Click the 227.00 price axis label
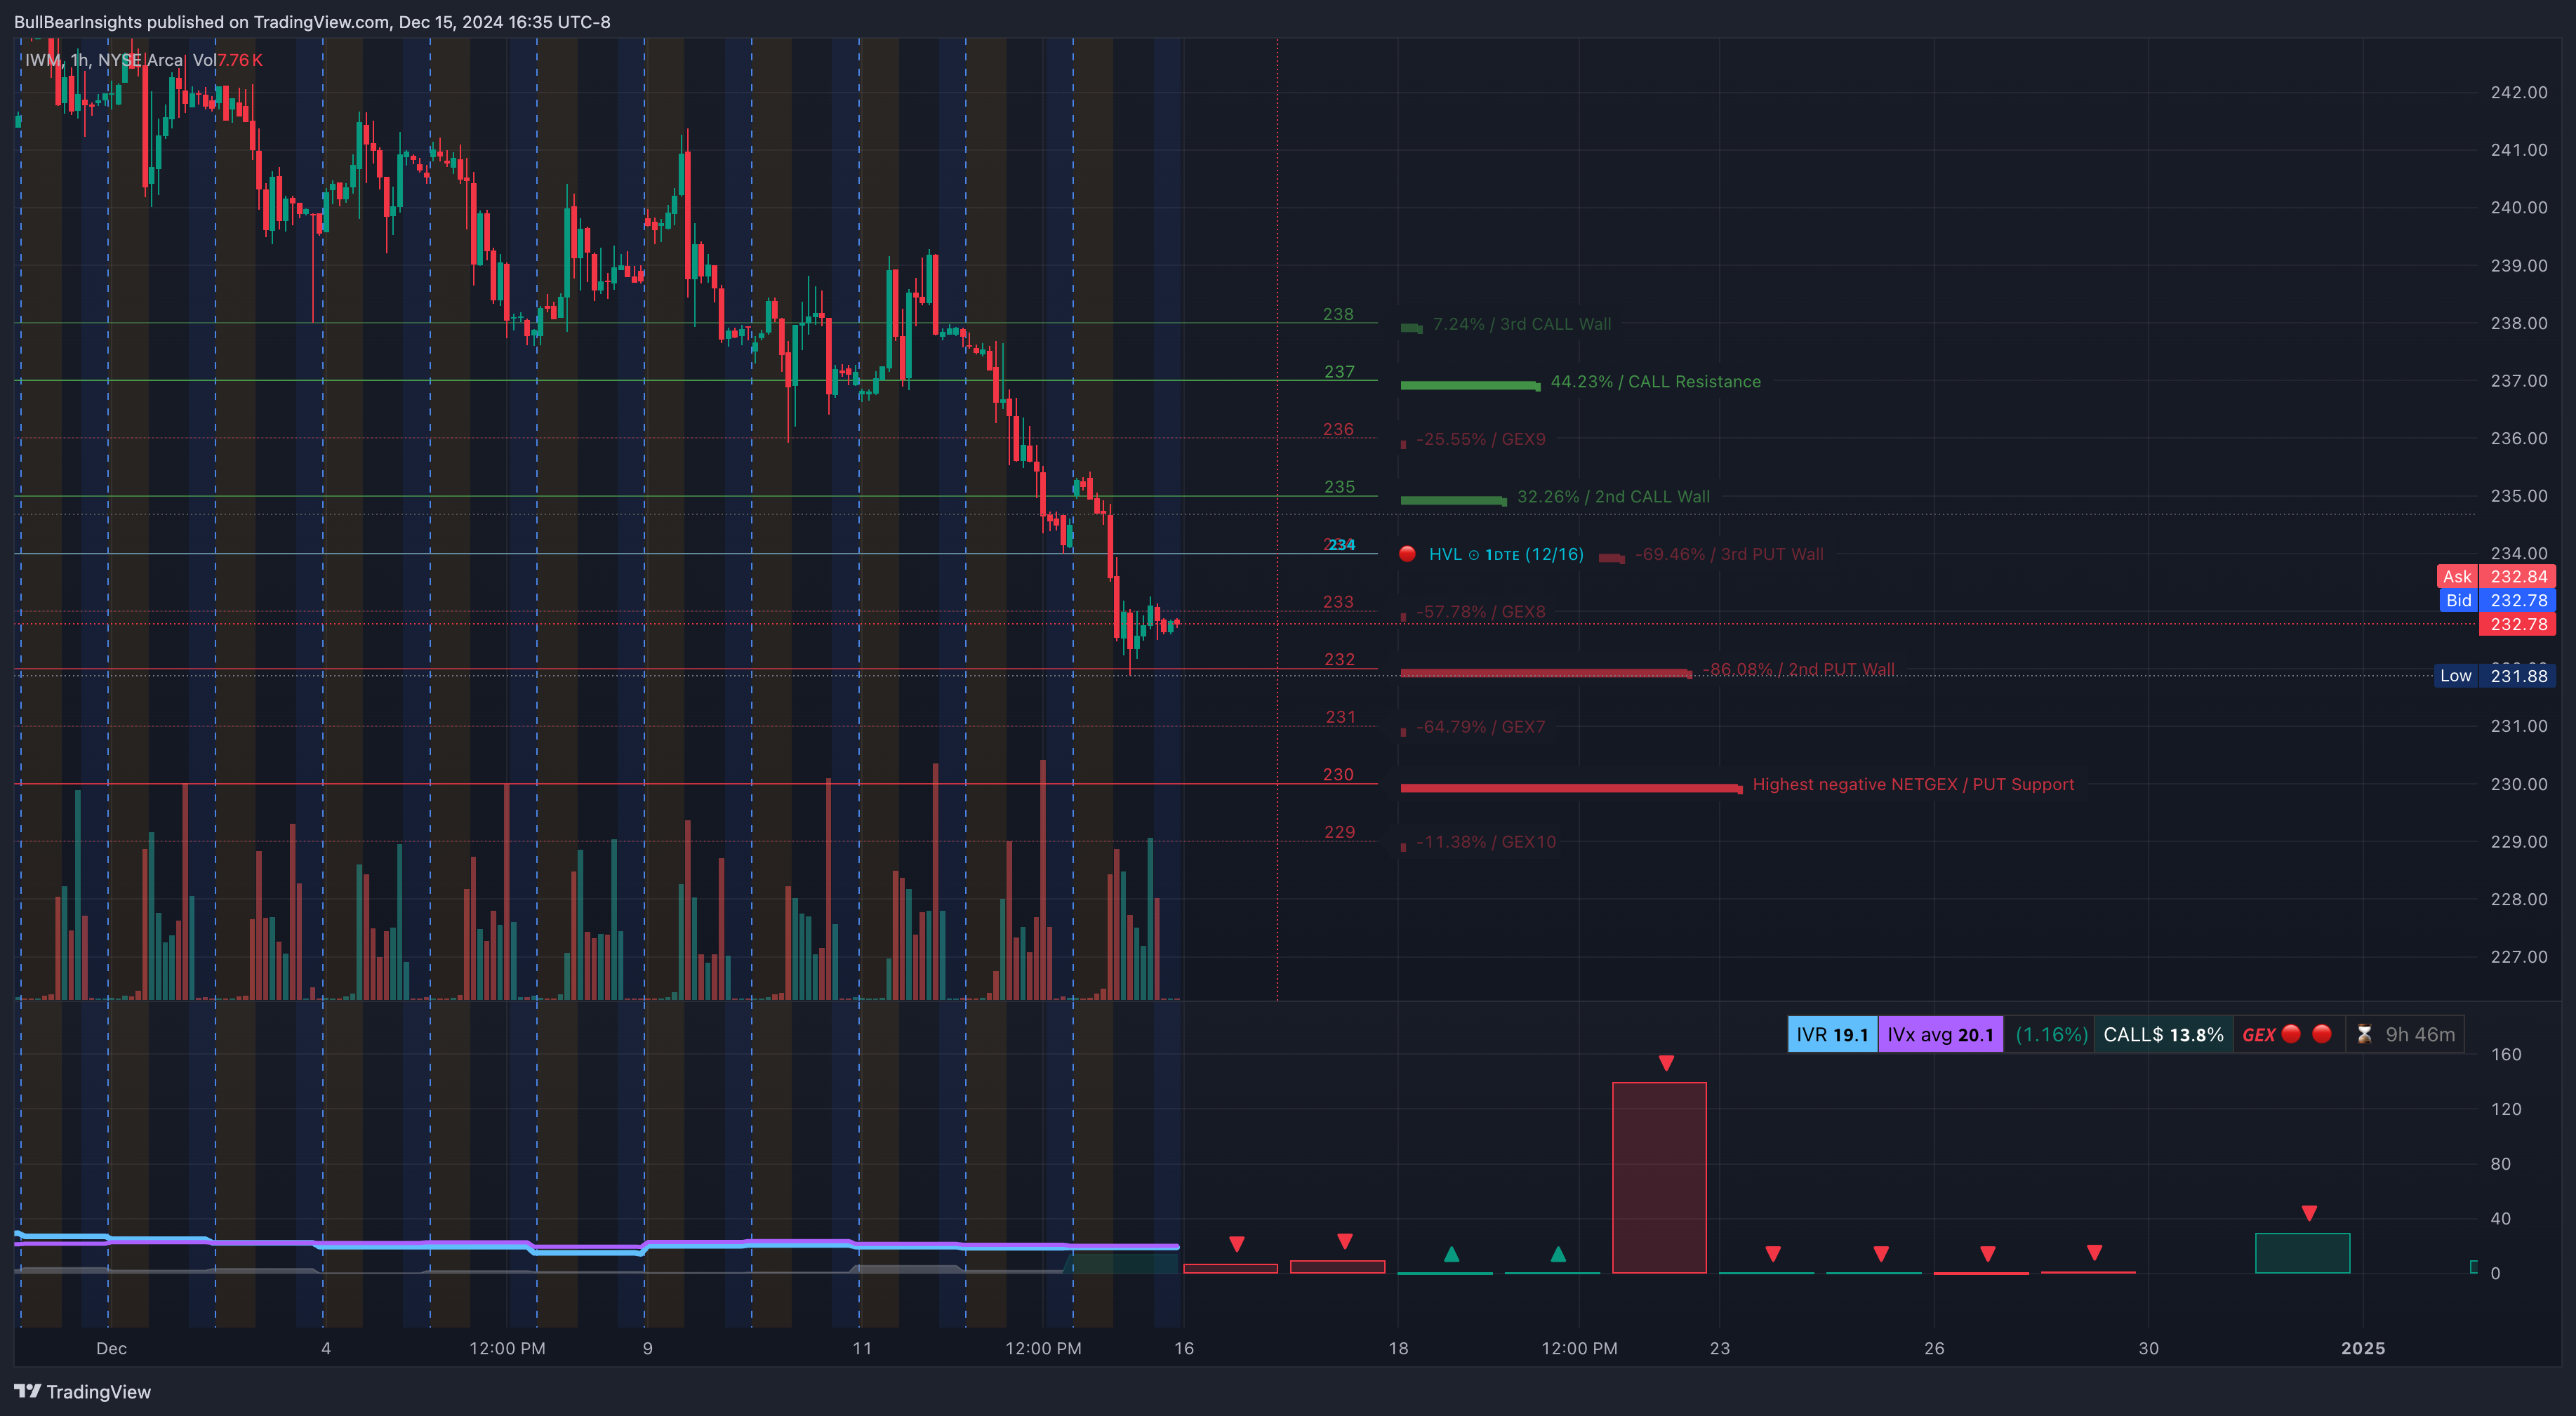The width and height of the screenshot is (2576, 1416). [x=2518, y=957]
